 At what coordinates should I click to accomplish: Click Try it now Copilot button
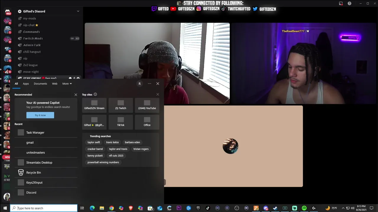[x=40, y=115]
